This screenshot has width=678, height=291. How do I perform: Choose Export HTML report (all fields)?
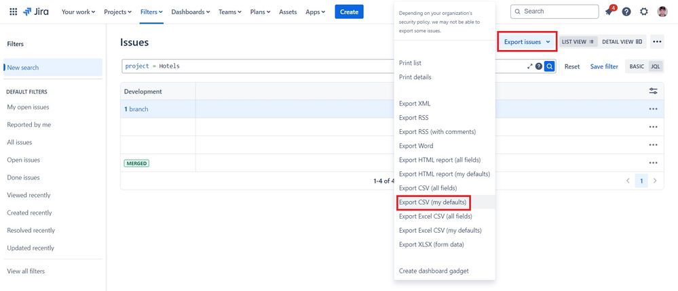tap(444, 160)
